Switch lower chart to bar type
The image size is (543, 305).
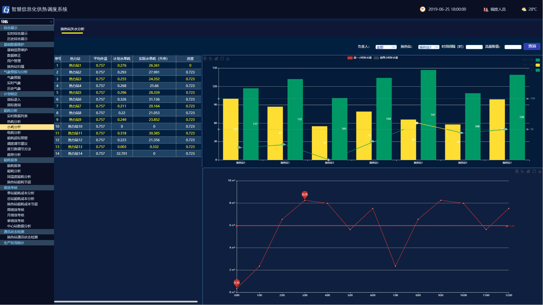528,171
